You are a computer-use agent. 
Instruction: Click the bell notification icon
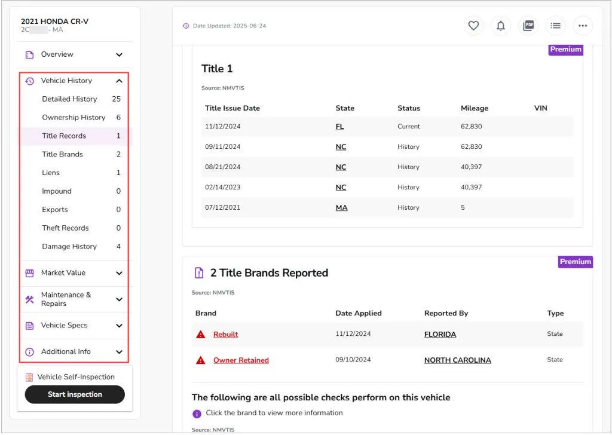click(x=501, y=26)
